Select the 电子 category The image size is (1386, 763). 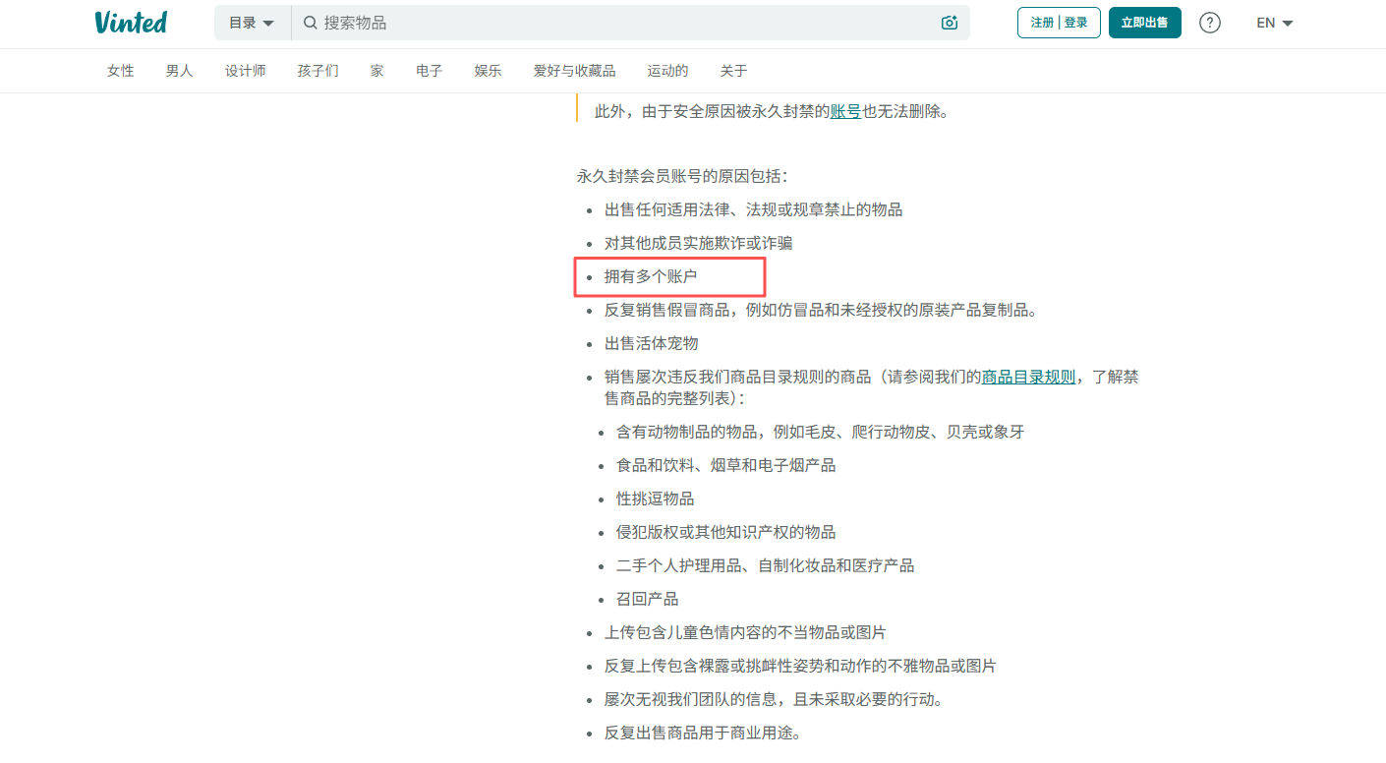(429, 70)
